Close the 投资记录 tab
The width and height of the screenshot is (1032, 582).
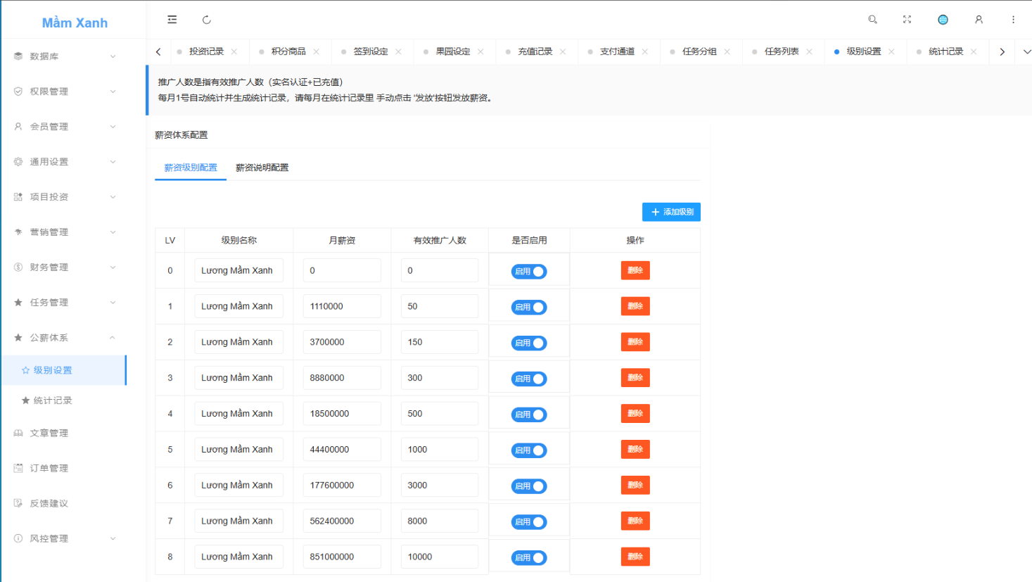[234, 51]
